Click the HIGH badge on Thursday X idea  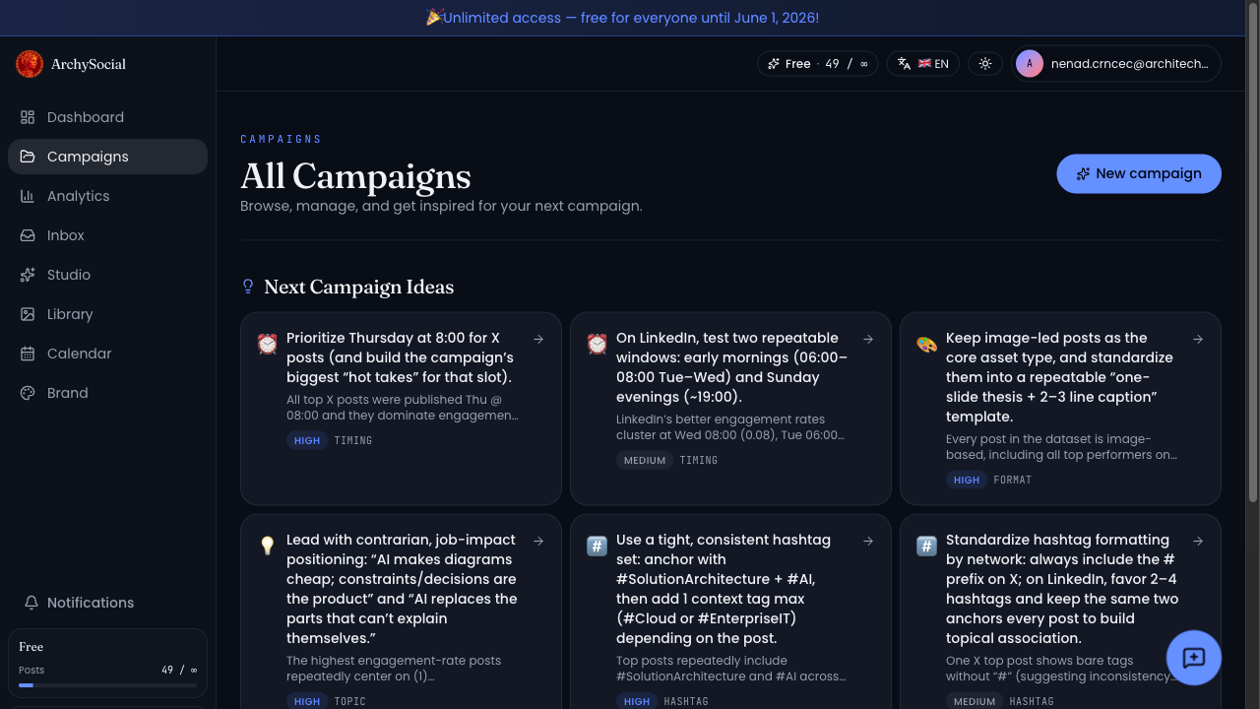click(x=307, y=440)
